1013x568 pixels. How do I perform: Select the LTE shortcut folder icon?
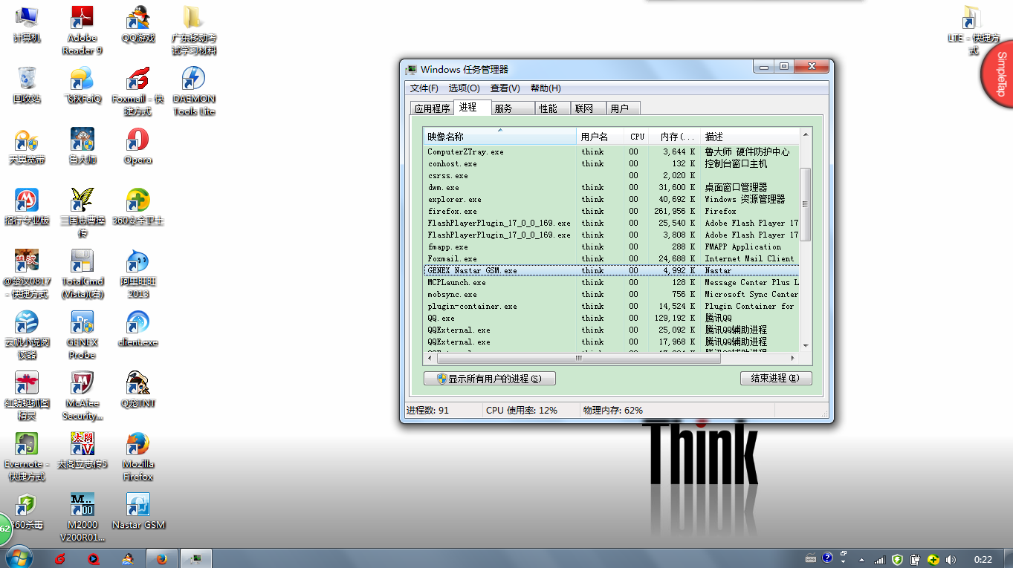(x=974, y=30)
